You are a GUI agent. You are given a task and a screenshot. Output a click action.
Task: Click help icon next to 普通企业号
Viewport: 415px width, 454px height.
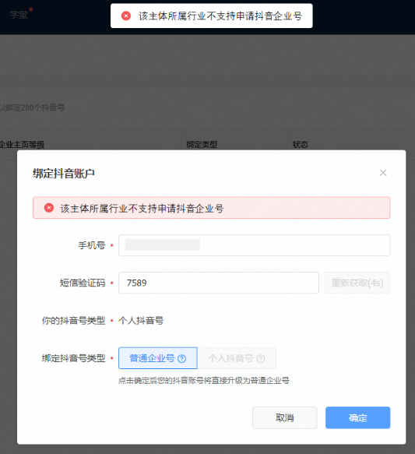181,359
